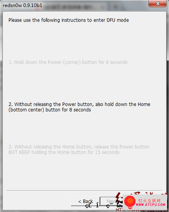
Task: Click the redsn0w 0.9.10b1 title text
Action: pos(23,5)
